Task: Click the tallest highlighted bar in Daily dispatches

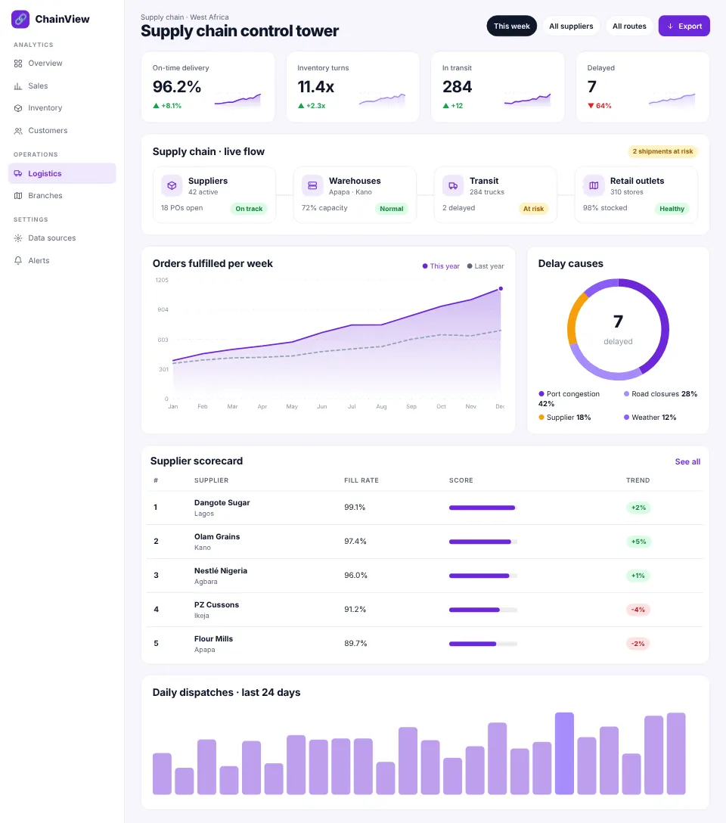Action: tap(564, 753)
